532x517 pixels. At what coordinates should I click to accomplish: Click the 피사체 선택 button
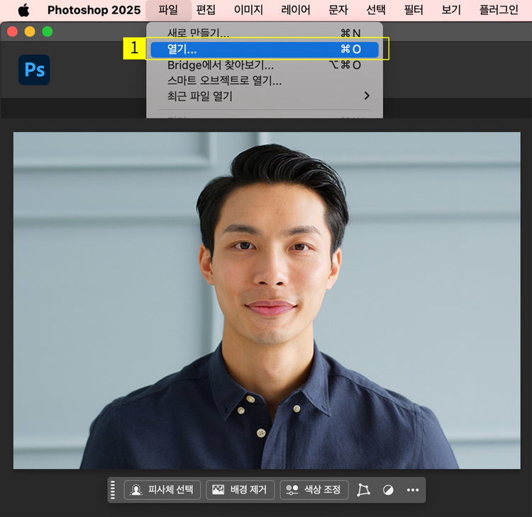point(162,490)
